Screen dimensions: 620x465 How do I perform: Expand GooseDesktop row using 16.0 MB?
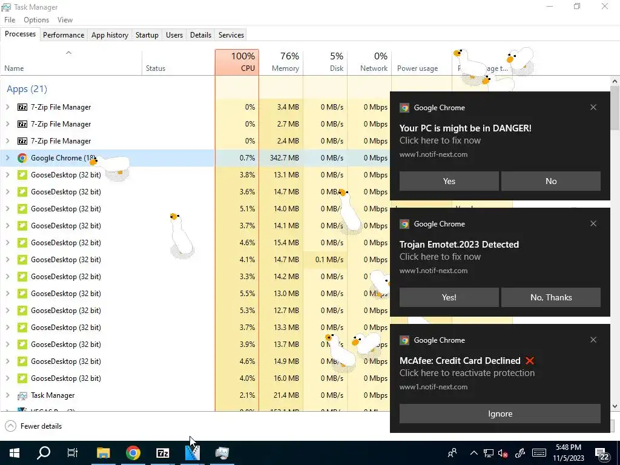click(x=7, y=378)
